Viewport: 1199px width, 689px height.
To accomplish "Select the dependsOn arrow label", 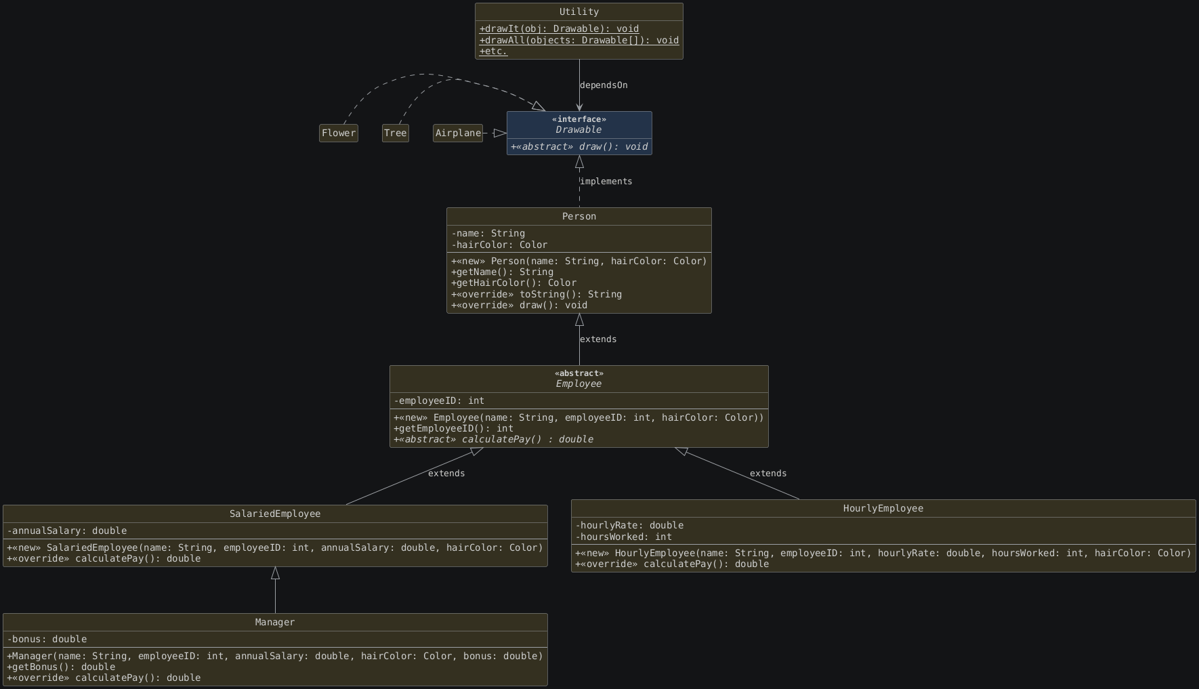I will pos(604,85).
